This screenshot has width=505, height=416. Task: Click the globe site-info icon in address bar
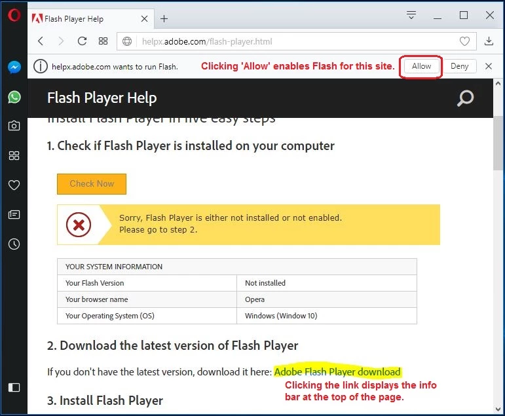tap(127, 41)
